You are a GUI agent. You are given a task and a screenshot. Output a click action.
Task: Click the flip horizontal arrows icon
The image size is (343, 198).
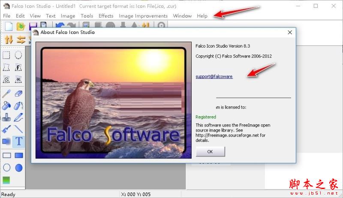click(21, 39)
